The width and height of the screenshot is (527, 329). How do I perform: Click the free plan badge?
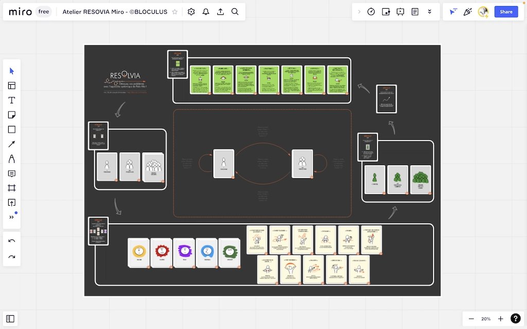[44, 12]
